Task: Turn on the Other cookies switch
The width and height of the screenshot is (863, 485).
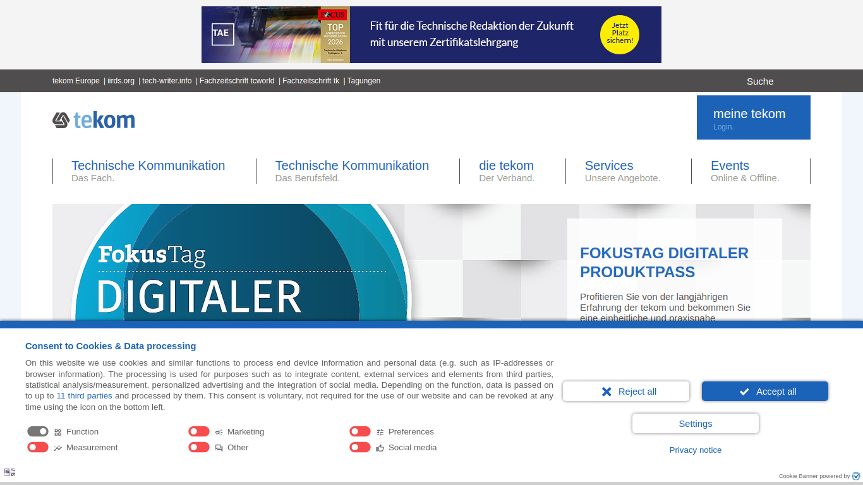Action: click(199, 447)
